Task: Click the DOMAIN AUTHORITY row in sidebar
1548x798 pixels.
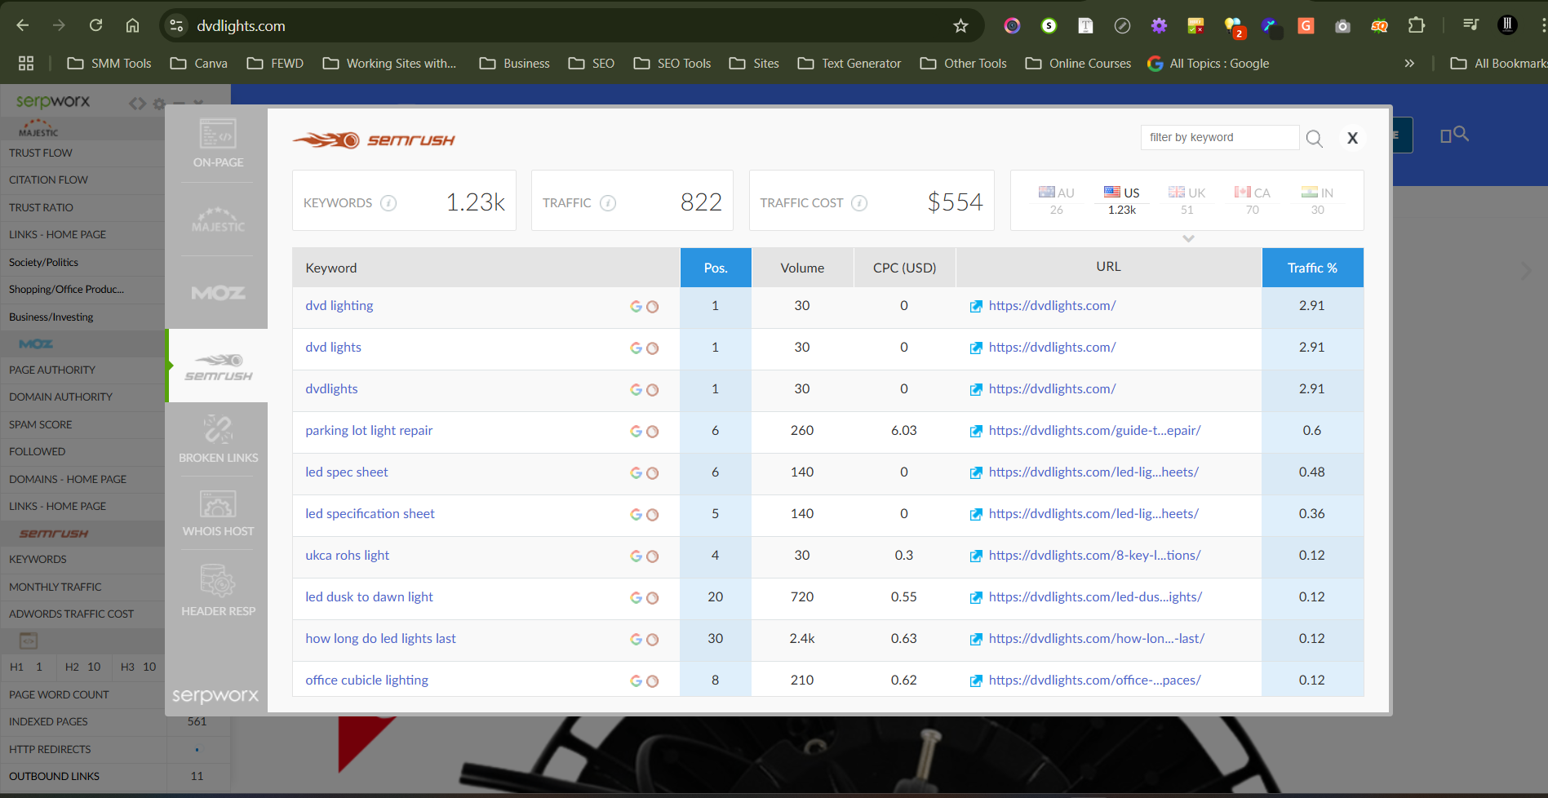Action: coord(82,397)
